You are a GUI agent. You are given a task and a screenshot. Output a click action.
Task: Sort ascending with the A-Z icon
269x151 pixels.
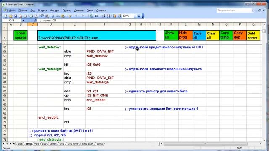[x=103, y=16]
